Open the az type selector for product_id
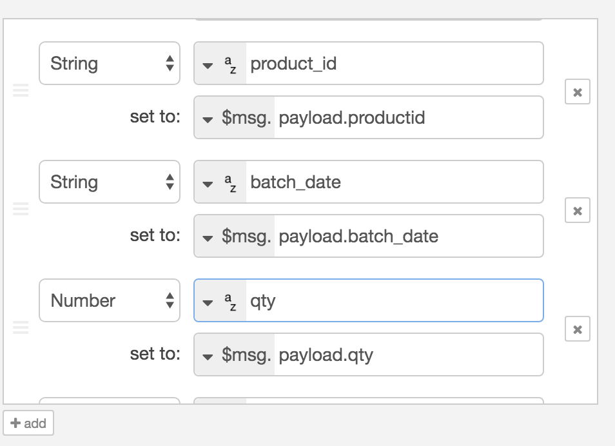The width and height of the screenshot is (615, 446). (220, 64)
